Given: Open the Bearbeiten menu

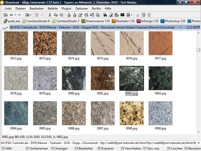Looking at the screenshot, I should coord(37,9).
